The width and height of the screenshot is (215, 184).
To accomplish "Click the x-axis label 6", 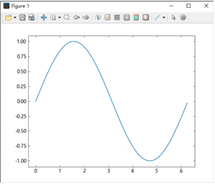I will point(181,171).
